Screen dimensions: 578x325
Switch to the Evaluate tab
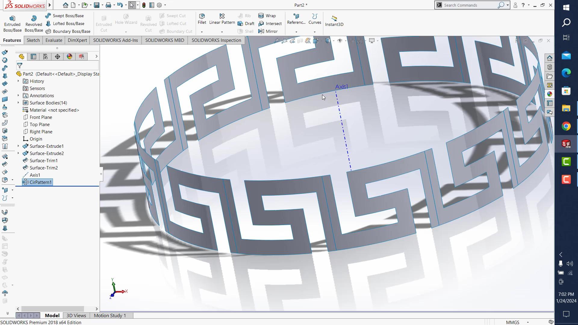coord(54,40)
